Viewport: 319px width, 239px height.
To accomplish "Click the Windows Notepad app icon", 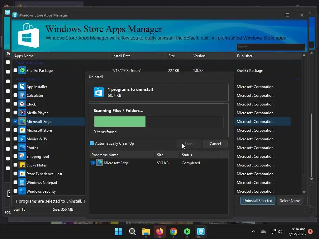I will tap(22, 182).
